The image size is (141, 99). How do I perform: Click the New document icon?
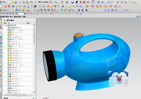pyautogui.click(x=8, y=2)
